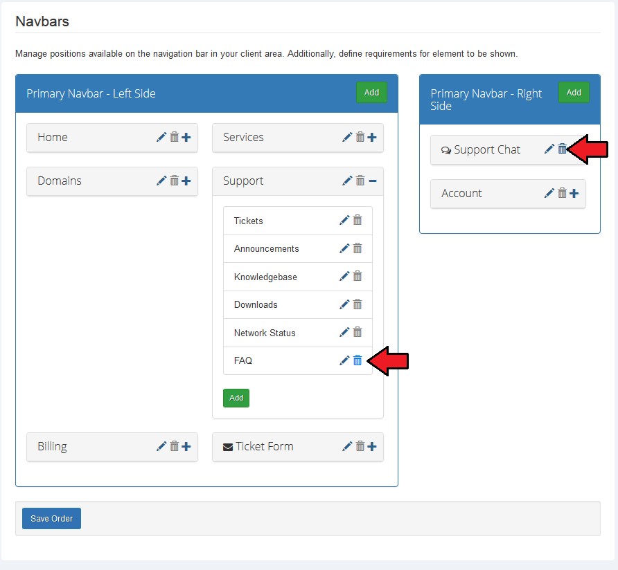This screenshot has height=570, width=618.
Task: Edit the Home navbar item
Action: click(161, 137)
